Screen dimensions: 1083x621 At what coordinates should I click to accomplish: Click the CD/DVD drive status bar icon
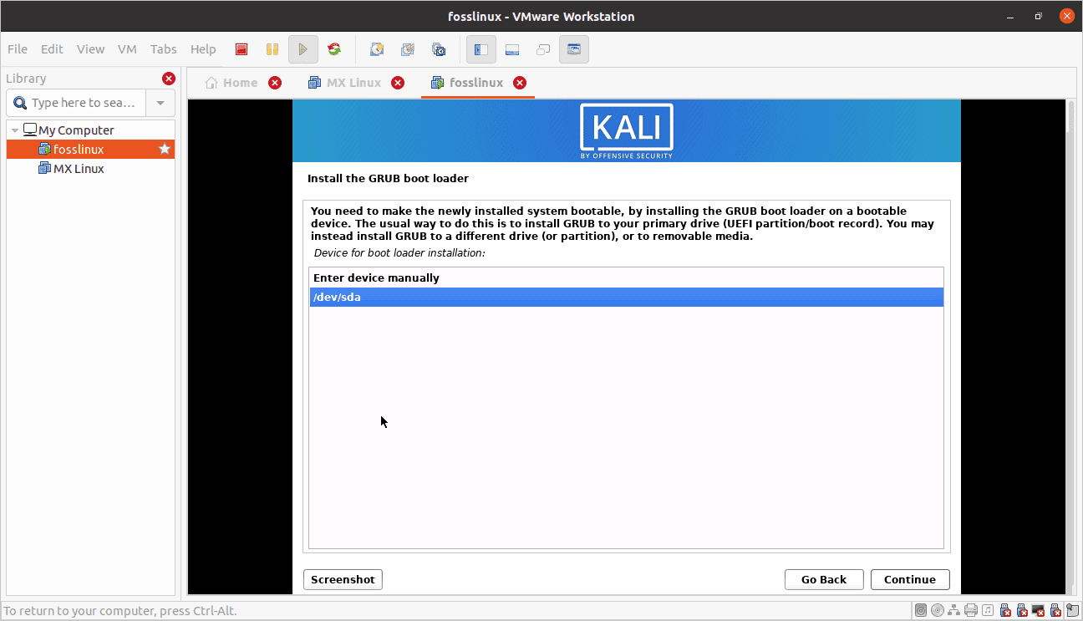pos(938,610)
